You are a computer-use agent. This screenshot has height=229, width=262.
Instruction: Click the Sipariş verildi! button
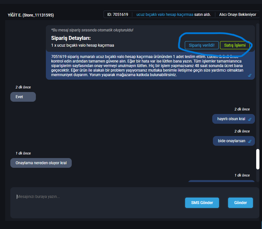[202, 45]
